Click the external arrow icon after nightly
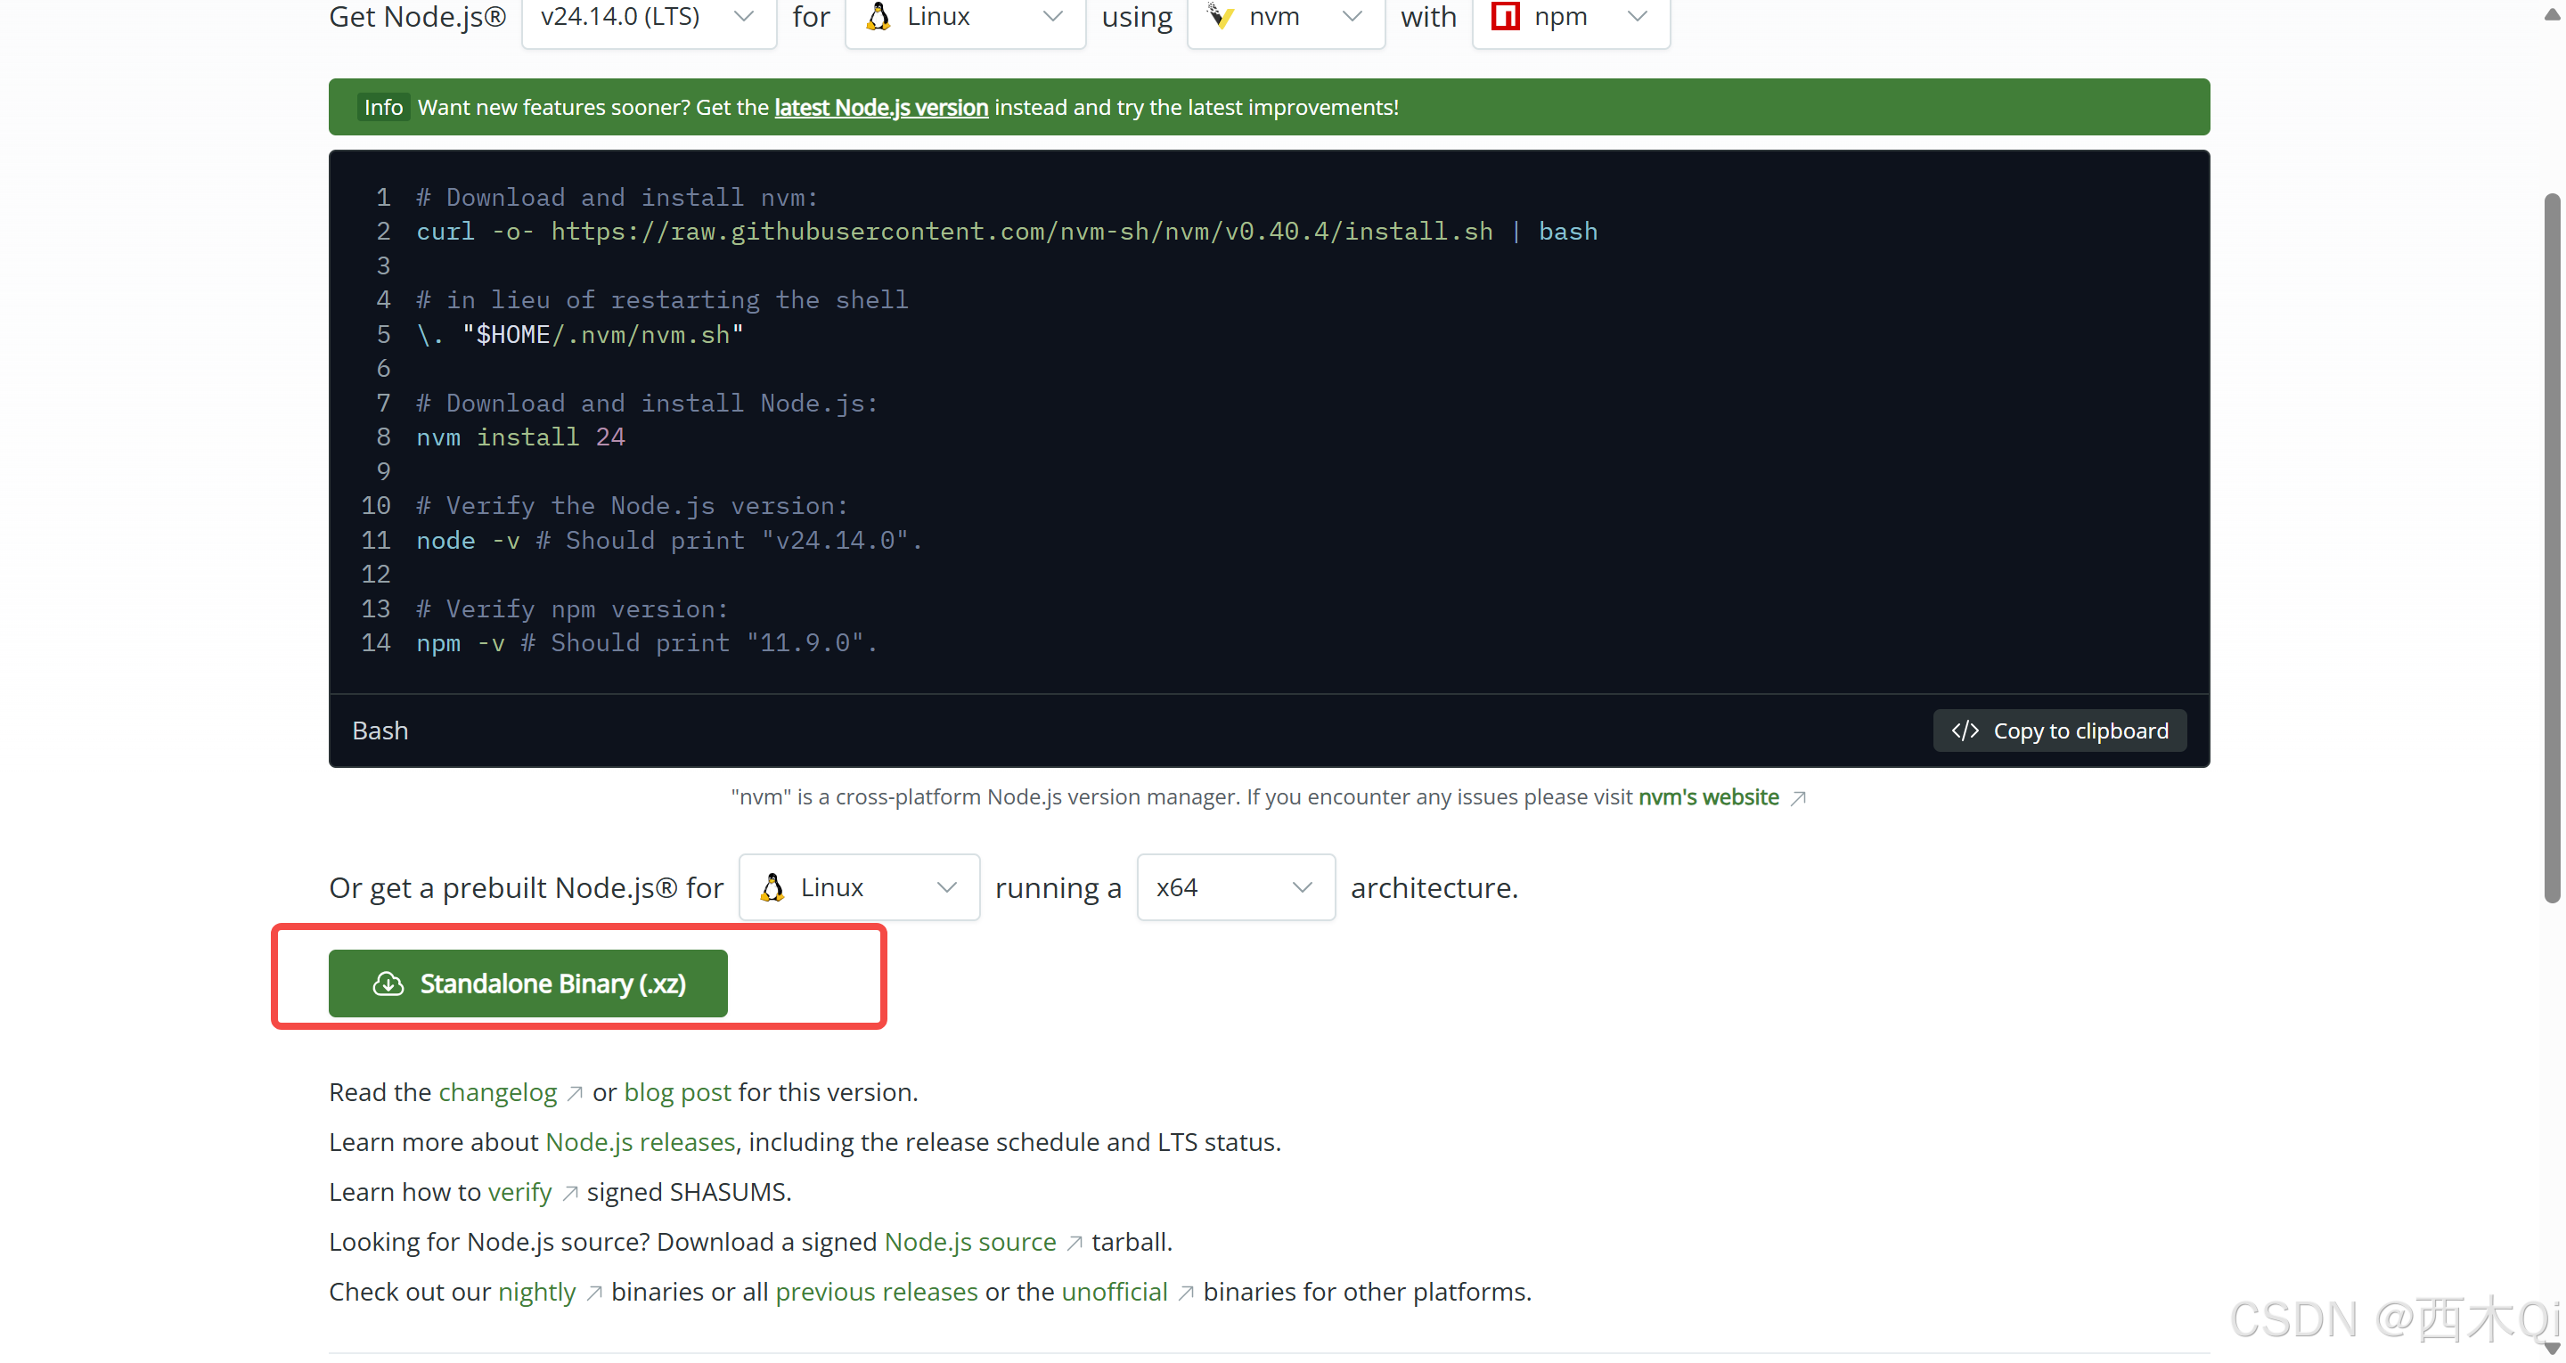Screen dimensions: 2566x1363 (593, 1294)
